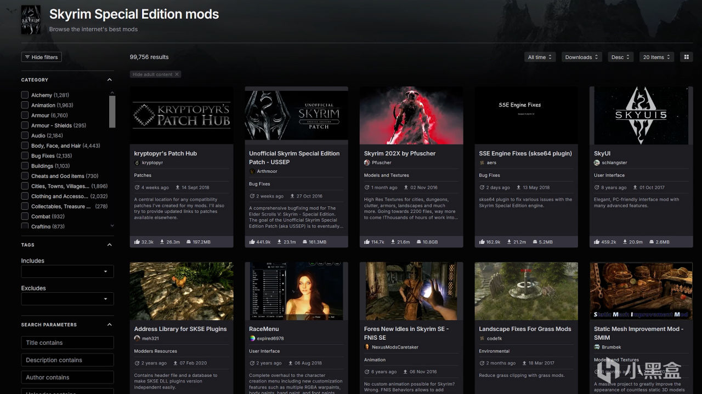Open kryptopyr's avatar icon

point(137,163)
